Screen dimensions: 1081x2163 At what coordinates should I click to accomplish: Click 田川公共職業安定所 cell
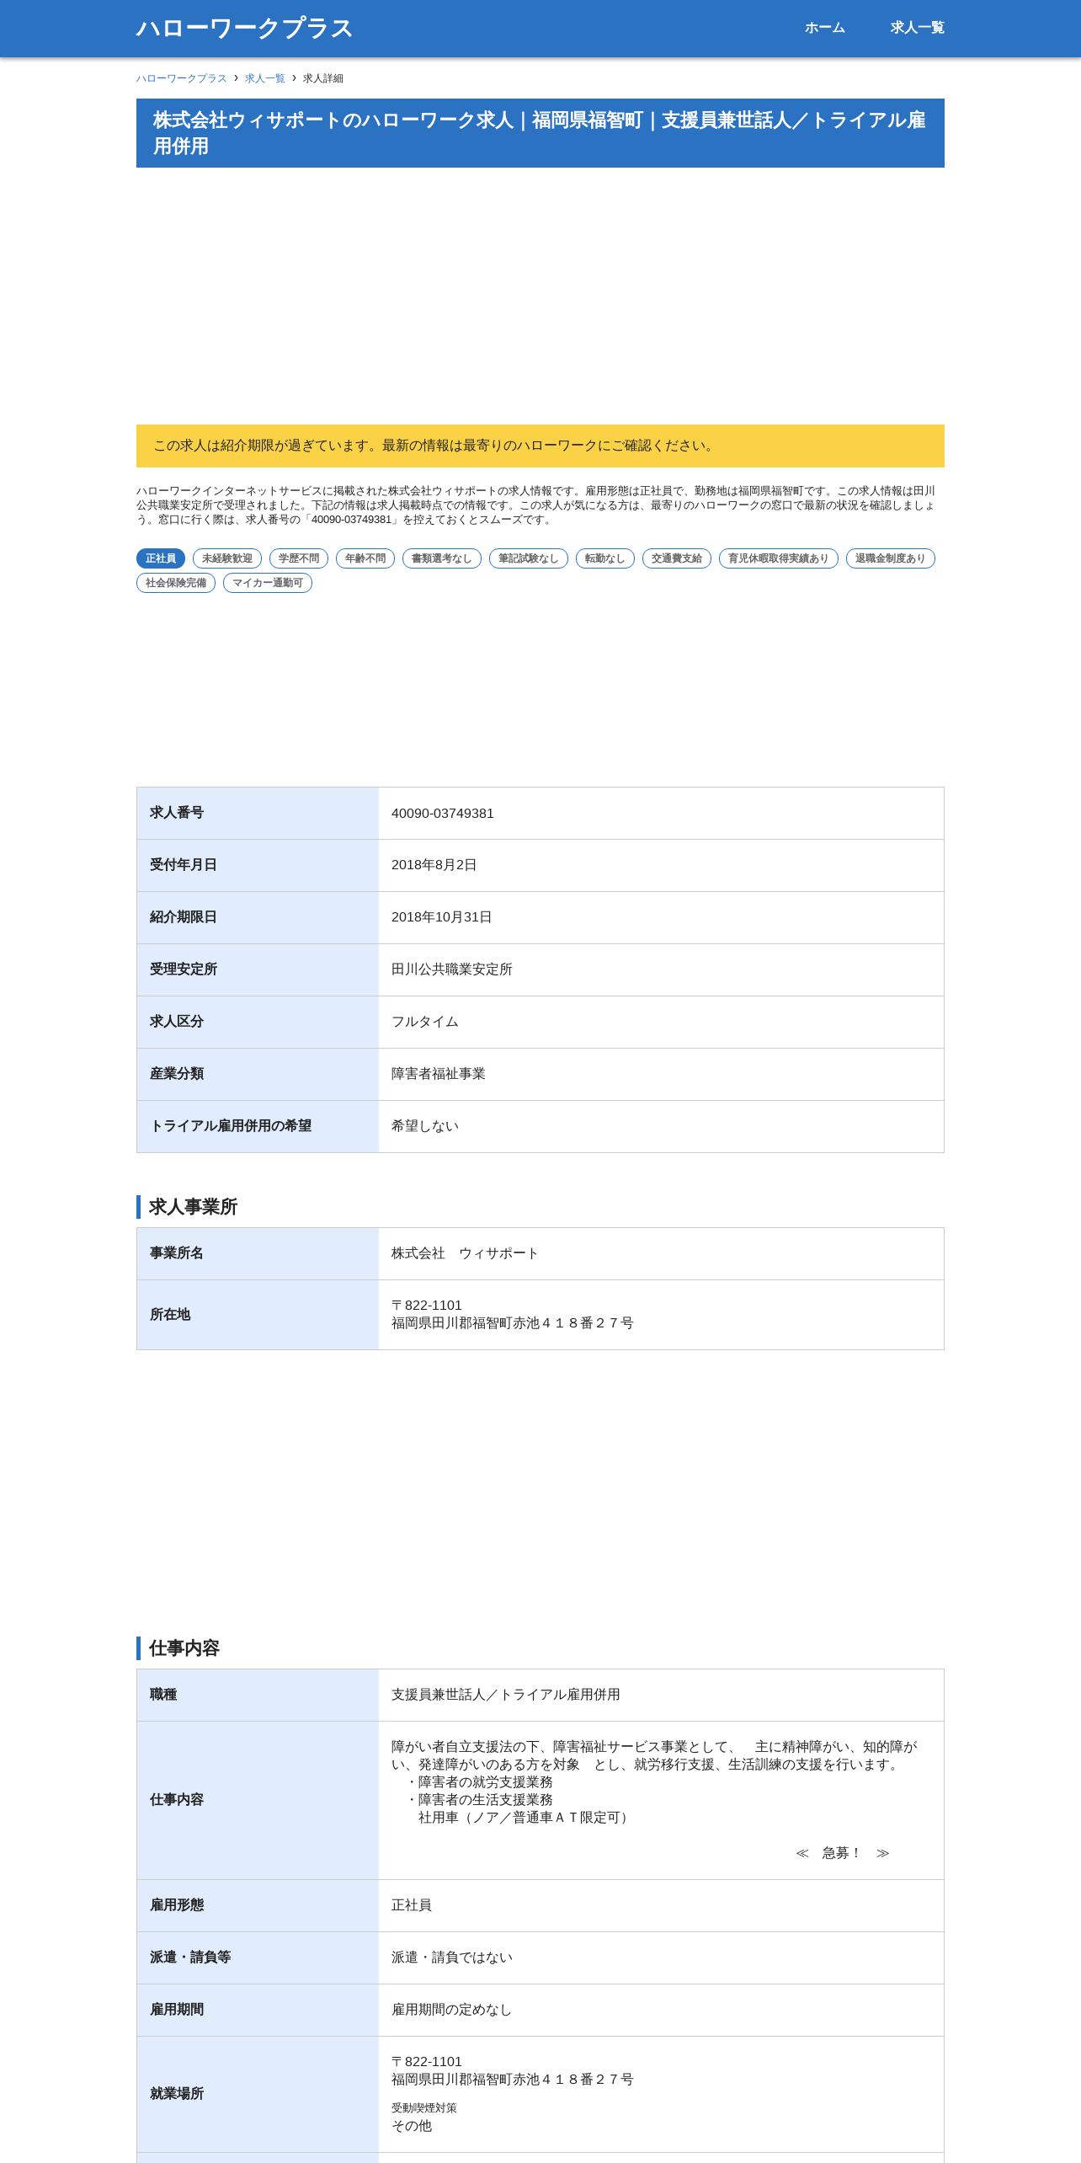[x=661, y=969]
